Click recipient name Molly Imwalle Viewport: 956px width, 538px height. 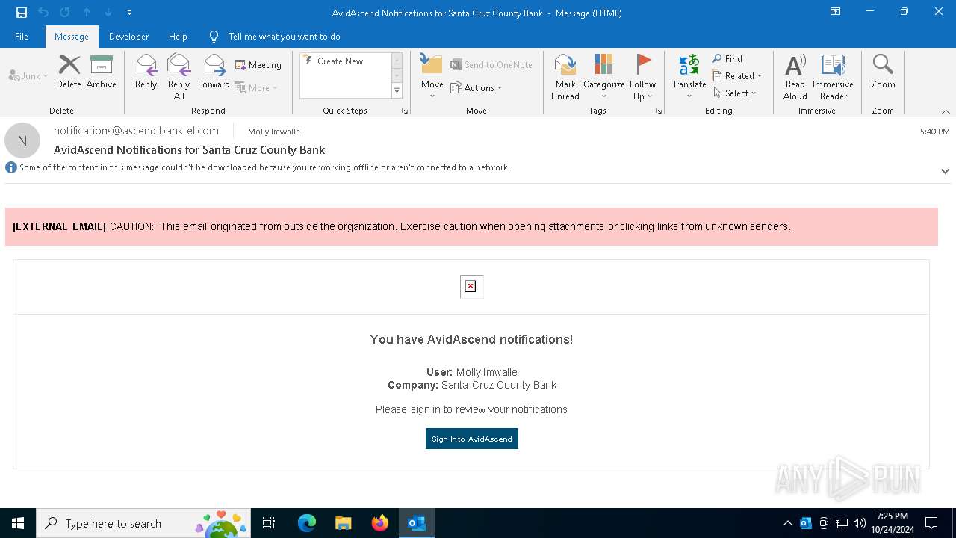[274, 132]
